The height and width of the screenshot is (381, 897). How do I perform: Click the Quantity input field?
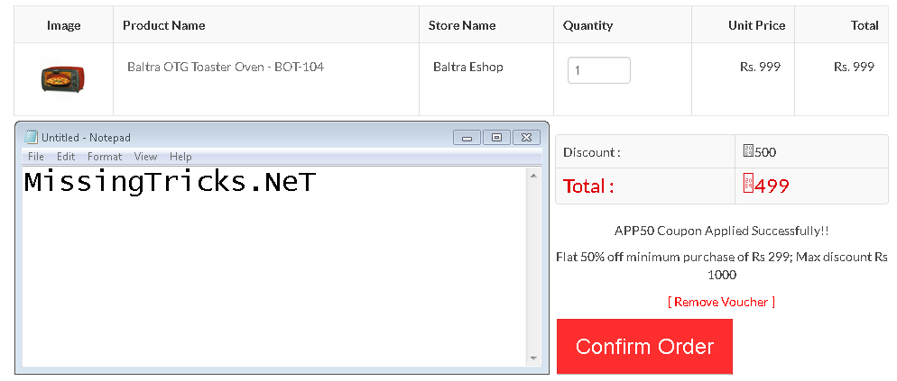[599, 70]
